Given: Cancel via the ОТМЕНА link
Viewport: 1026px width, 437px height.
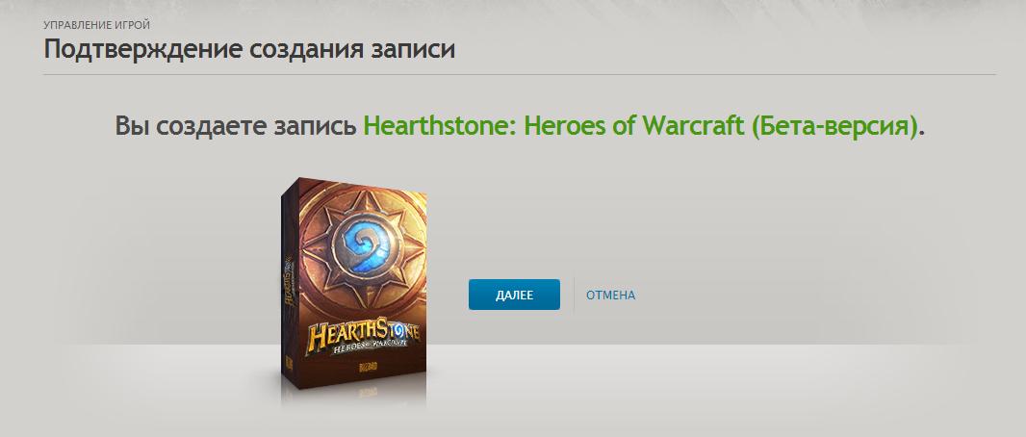Looking at the screenshot, I should [x=610, y=296].
